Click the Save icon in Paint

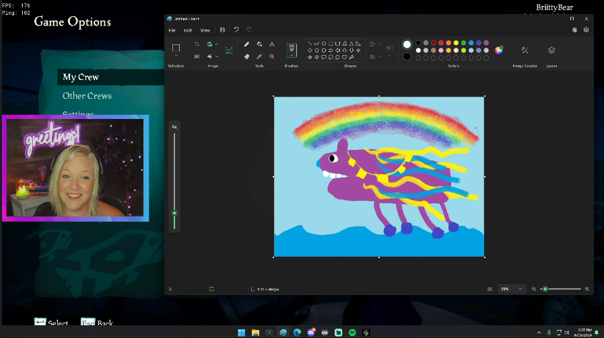click(x=222, y=30)
